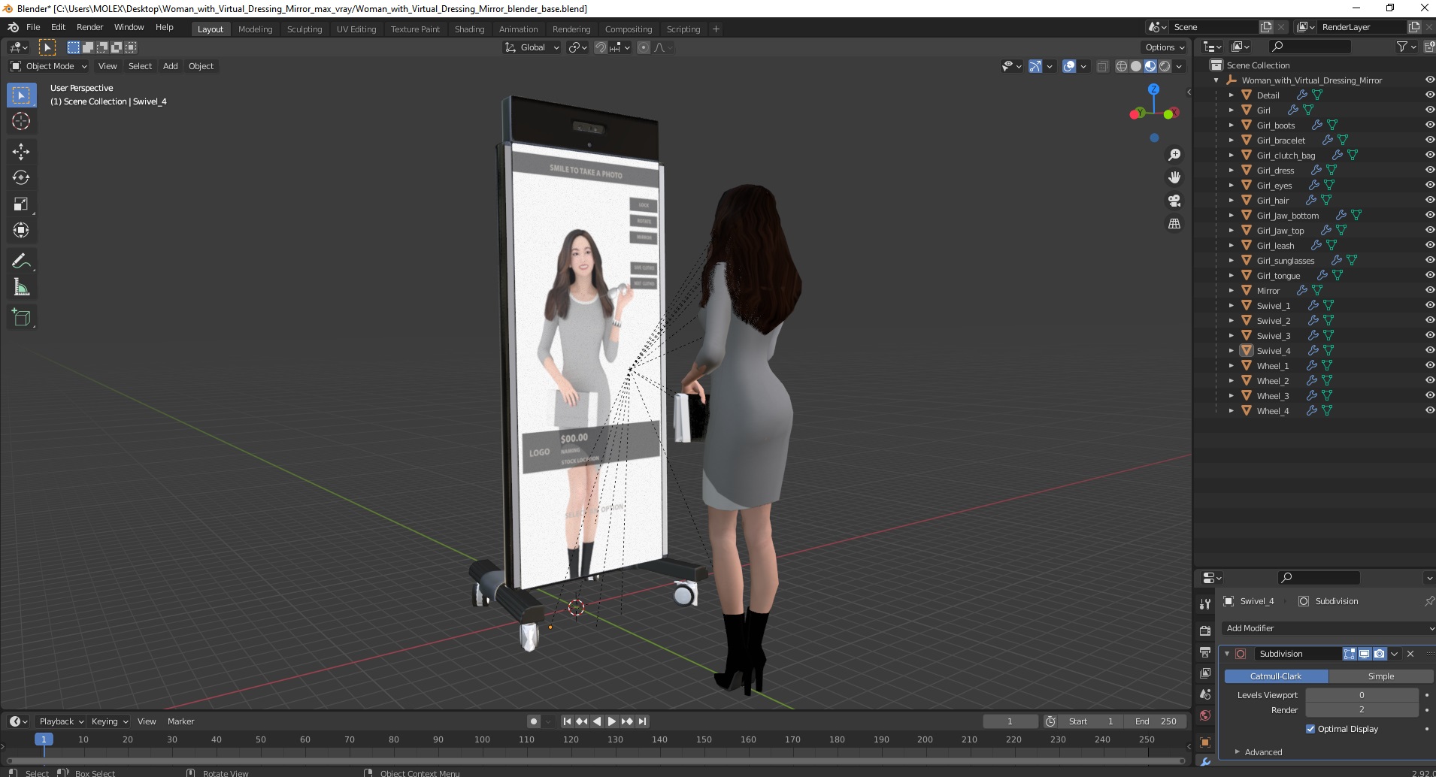Select the Rotate tool
The image size is (1436, 777).
coord(21,177)
